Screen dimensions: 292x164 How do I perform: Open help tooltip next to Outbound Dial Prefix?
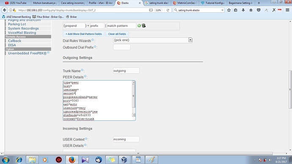coord(95,47)
